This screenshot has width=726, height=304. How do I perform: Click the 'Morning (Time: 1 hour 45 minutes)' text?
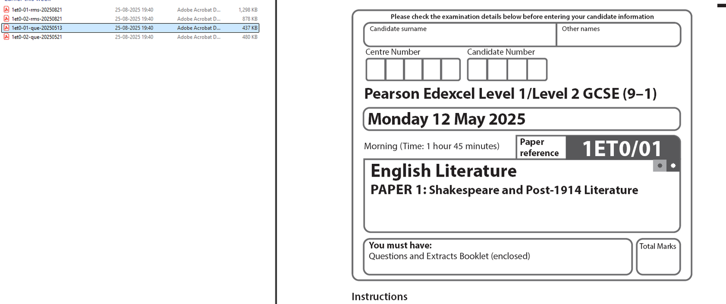[x=432, y=146]
